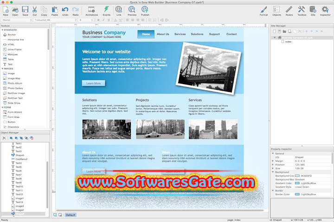The height and width of the screenshot is (222, 334).
Task: Click the Redo arrow icon
Action: pos(76,11)
